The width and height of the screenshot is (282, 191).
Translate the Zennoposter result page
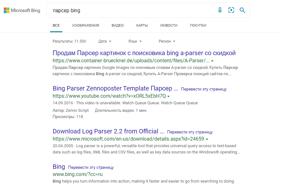pyautogui.click(x=204, y=89)
